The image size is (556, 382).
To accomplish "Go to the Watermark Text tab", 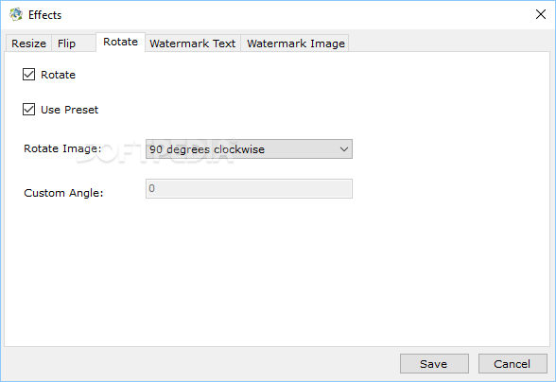I will (193, 43).
